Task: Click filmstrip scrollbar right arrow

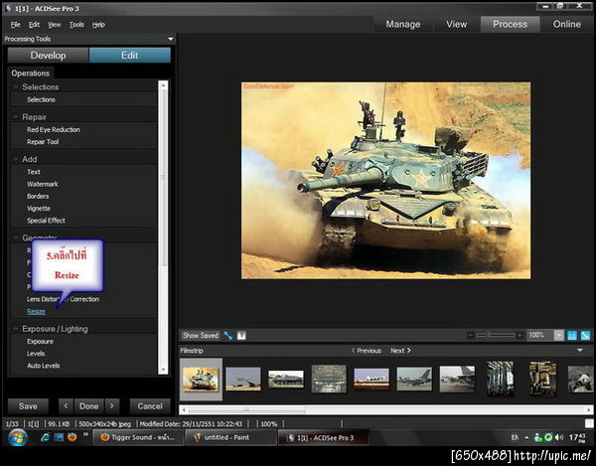Action: [x=589, y=410]
